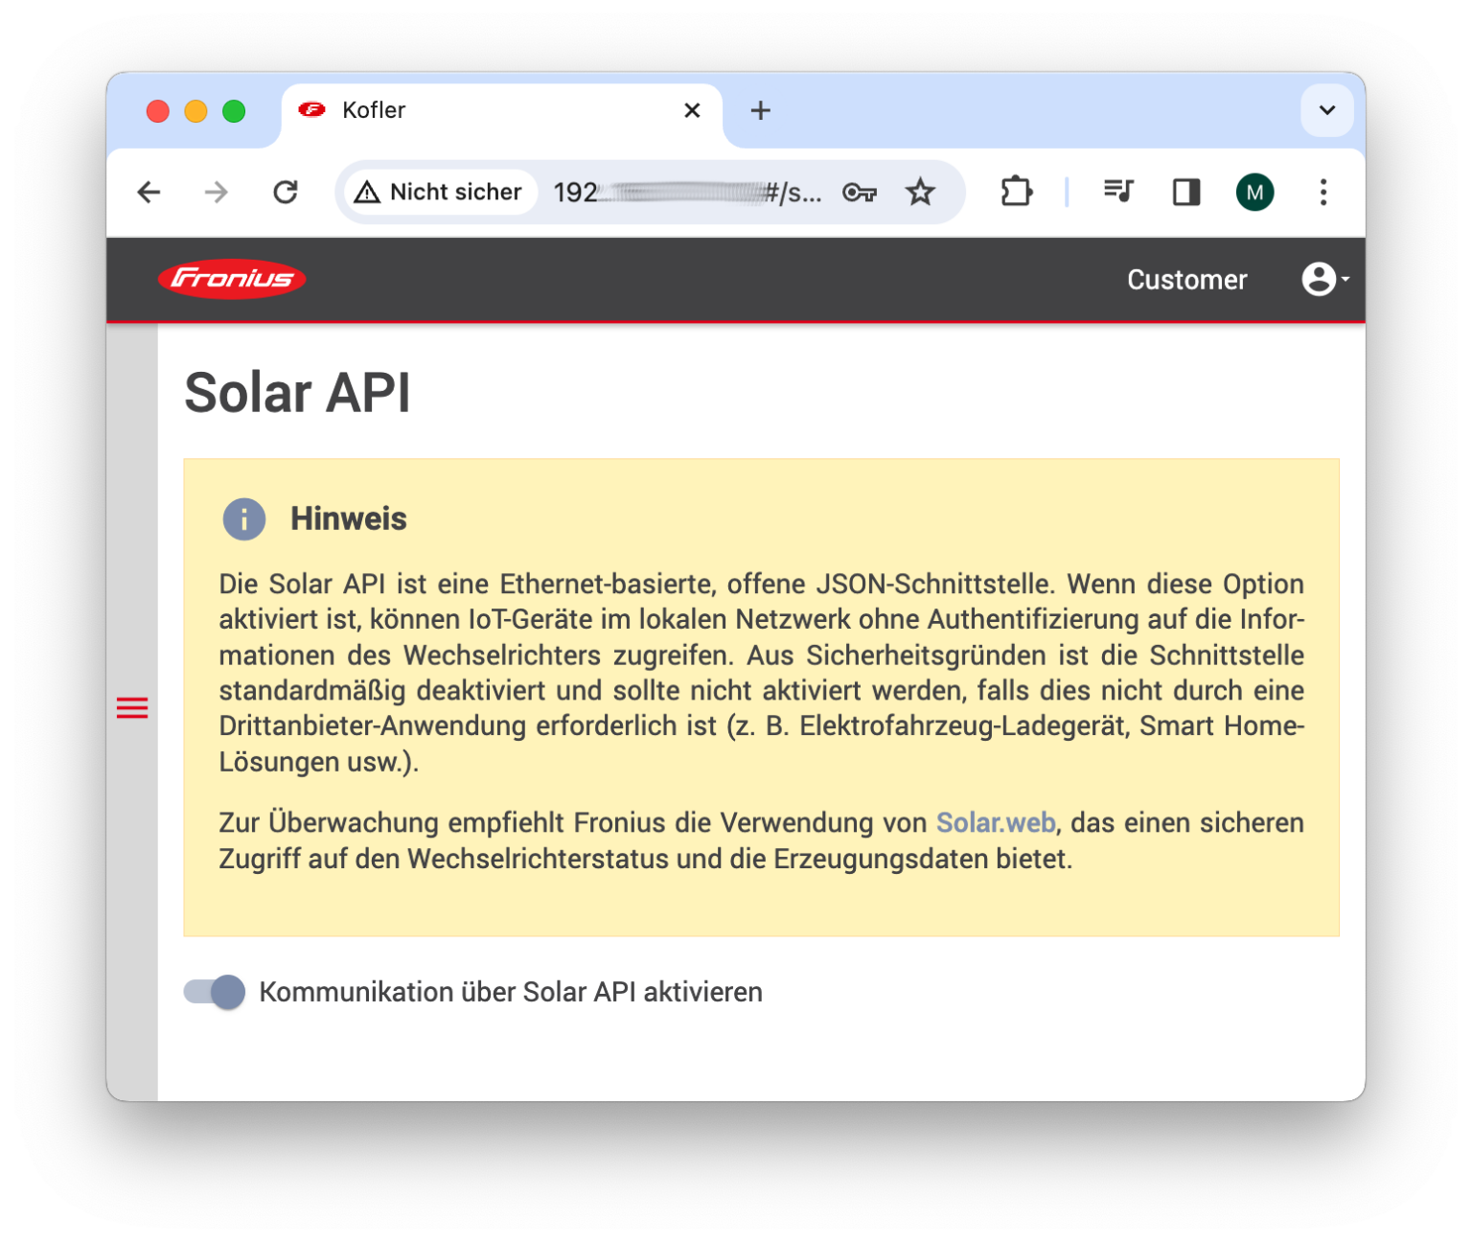1472x1242 pixels.
Task: Reload the page
Action: (286, 192)
